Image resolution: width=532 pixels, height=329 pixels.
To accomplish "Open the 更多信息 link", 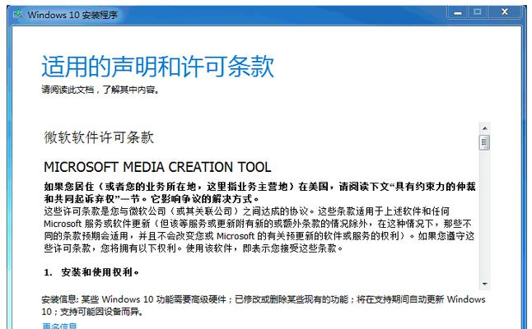I will tap(60, 326).
